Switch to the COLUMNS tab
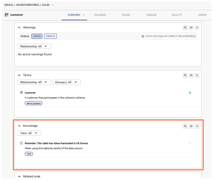 pyautogui.click(x=100, y=15)
